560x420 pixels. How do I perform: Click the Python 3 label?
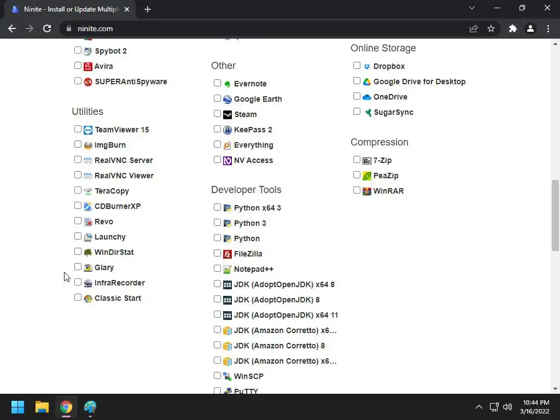click(250, 223)
